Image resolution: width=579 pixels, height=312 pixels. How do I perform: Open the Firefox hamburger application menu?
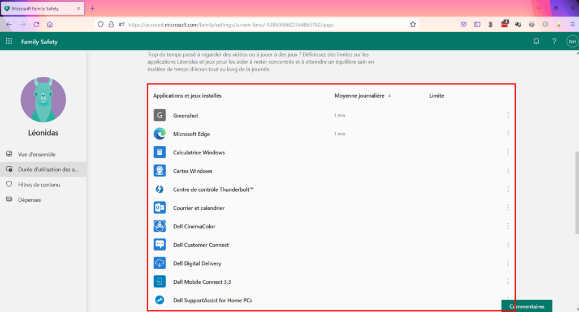[x=572, y=24]
